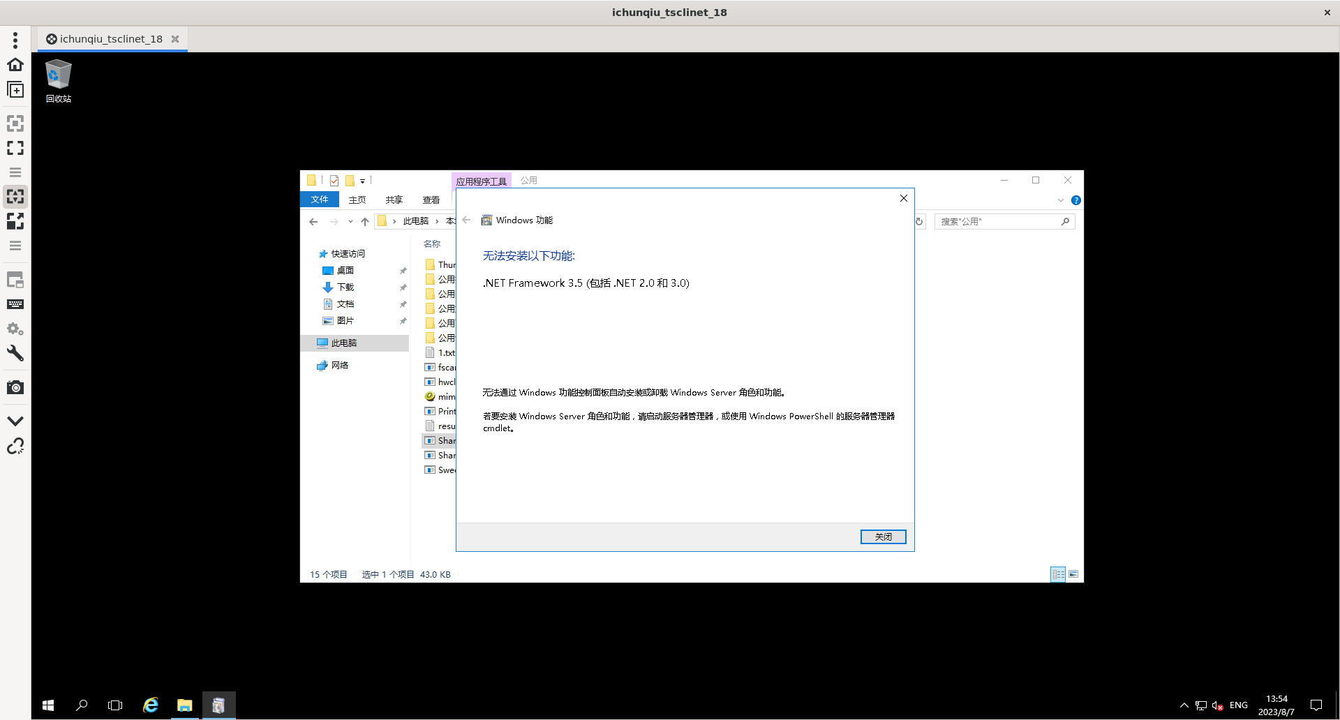Screen dimensions: 1340x720
Task: Click the refresh button in the address bar
Action: pyautogui.click(x=919, y=222)
